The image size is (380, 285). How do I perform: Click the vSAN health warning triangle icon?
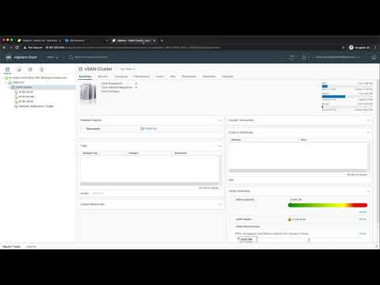(x=290, y=219)
